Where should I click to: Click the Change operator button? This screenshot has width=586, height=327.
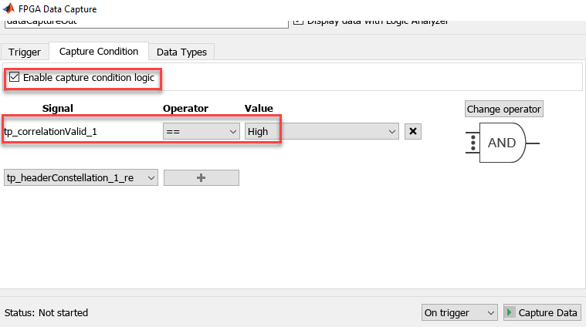(x=504, y=109)
